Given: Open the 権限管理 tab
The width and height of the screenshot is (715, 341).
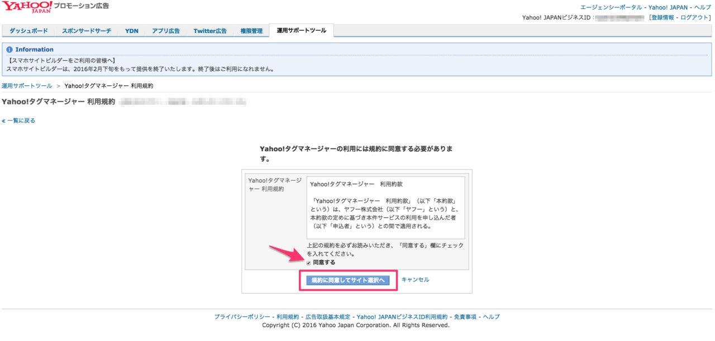Looking at the screenshot, I should [251, 31].
